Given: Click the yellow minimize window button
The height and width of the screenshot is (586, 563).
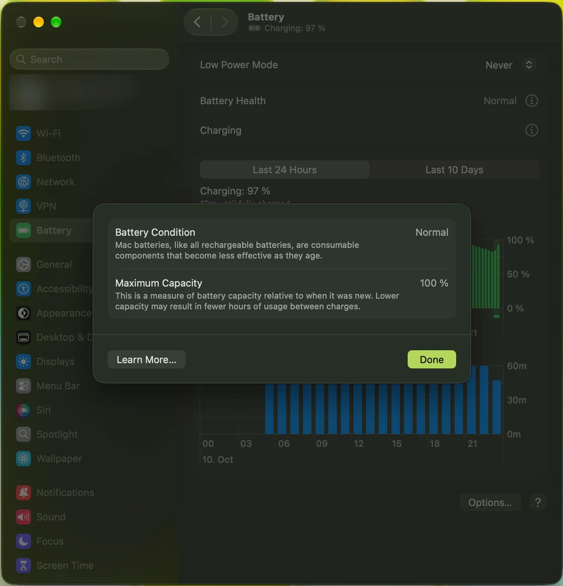Looking at the screenshot, I should point(39,22).
